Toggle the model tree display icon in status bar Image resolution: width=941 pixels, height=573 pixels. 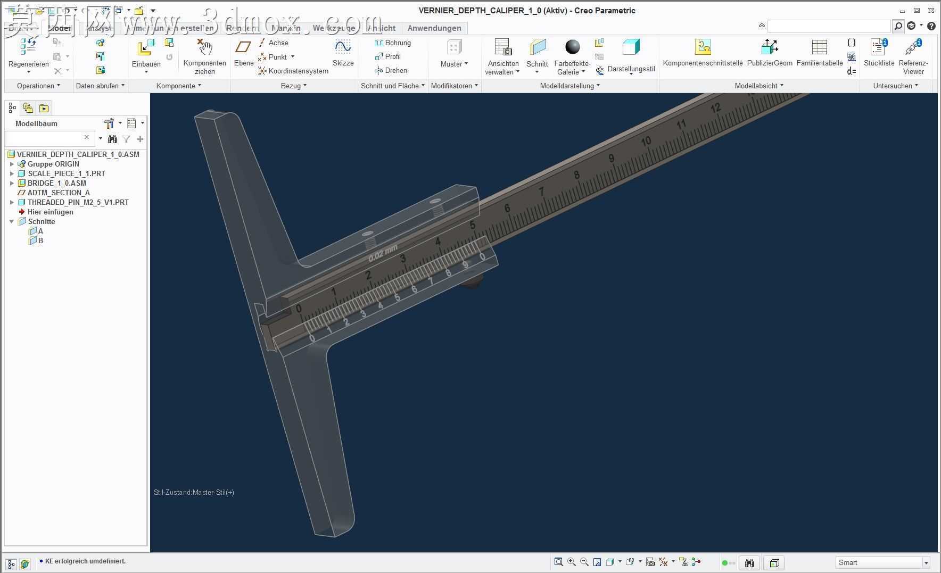tap(11, 563)
